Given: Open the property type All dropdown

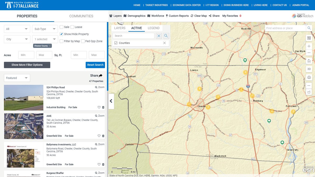Looking at the screenshot, I should [x=17, y=29].
